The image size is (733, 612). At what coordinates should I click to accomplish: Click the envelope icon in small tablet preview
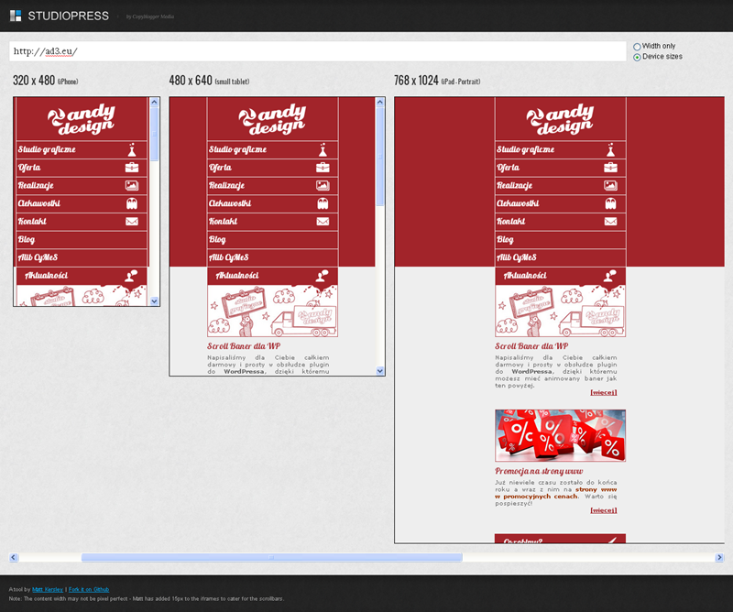[323, 222]
